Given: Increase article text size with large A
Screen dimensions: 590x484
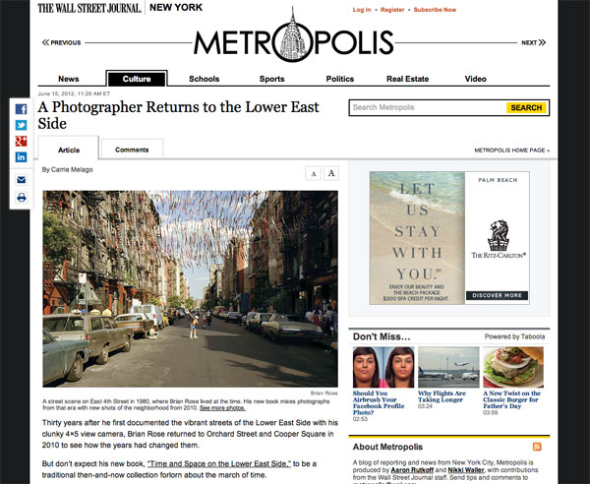Looking at the screenshot, I should [x=331, y=173].
